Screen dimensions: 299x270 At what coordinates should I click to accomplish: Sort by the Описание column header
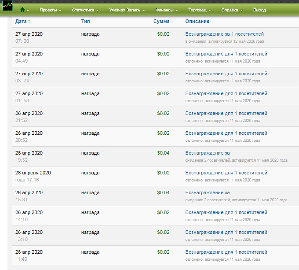[x=197, y=21]
